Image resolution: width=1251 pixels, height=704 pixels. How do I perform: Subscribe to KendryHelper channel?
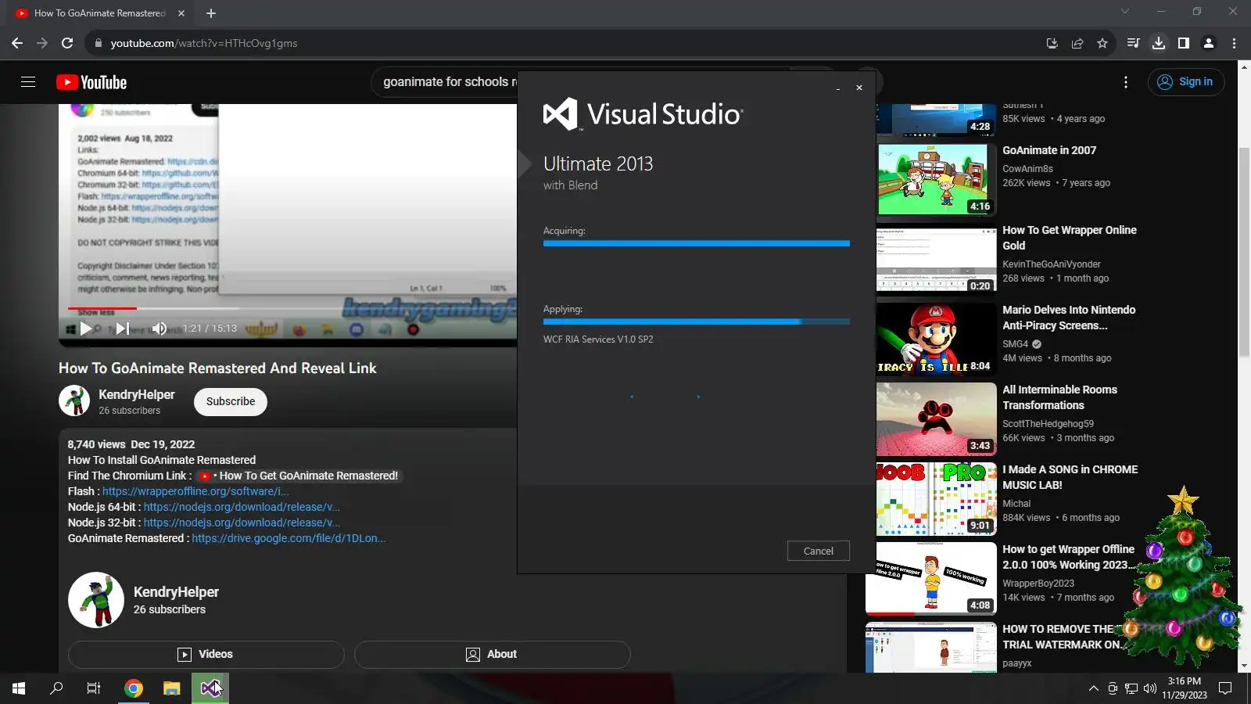pos(231,401)
